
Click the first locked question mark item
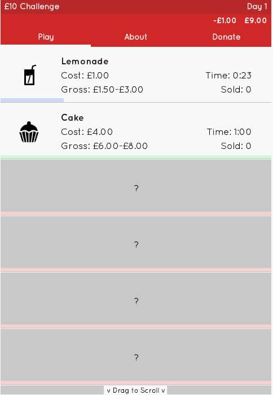tap(136, 186)
